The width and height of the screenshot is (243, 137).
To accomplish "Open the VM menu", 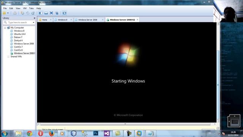I will [x=25, y=8].
